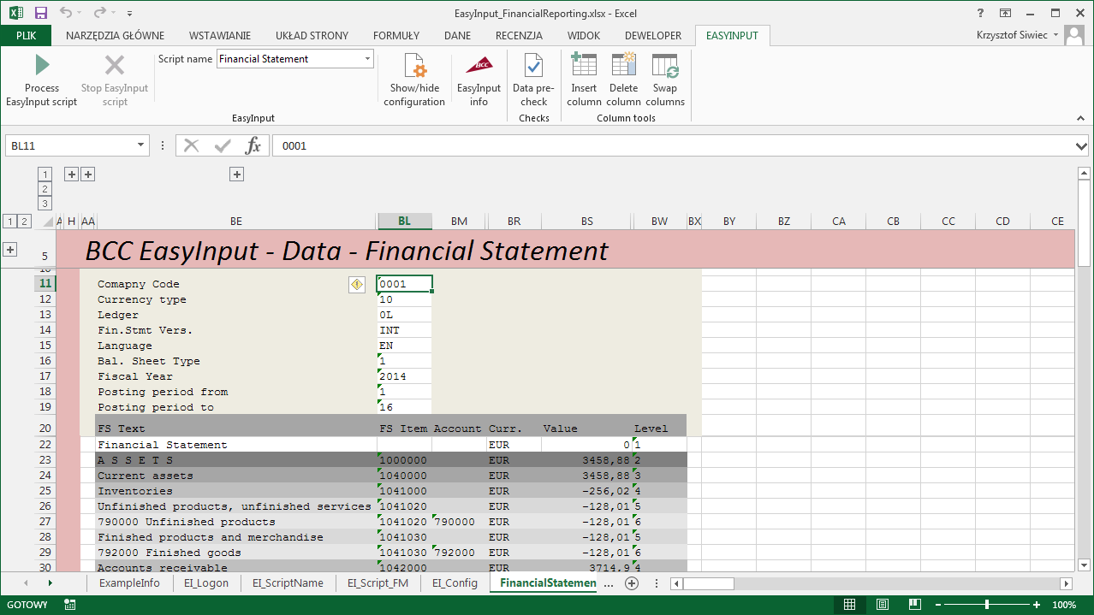Undo the last action
The image size is (1094, 615).
(x=66, y=13)
